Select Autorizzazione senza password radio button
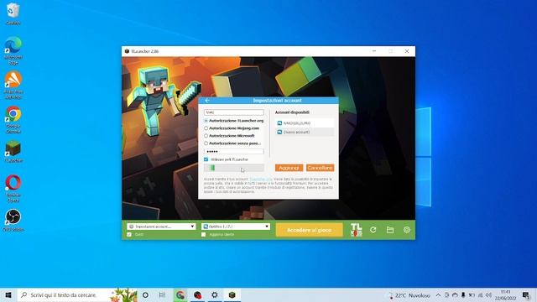The width and height of the screenshot is (537, 302). [x=206, y=143]
